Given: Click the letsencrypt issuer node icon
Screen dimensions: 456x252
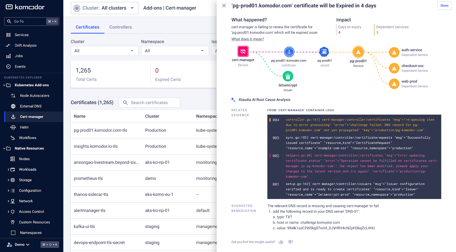Looking at the screenshot, I should [x=288, y=76].
